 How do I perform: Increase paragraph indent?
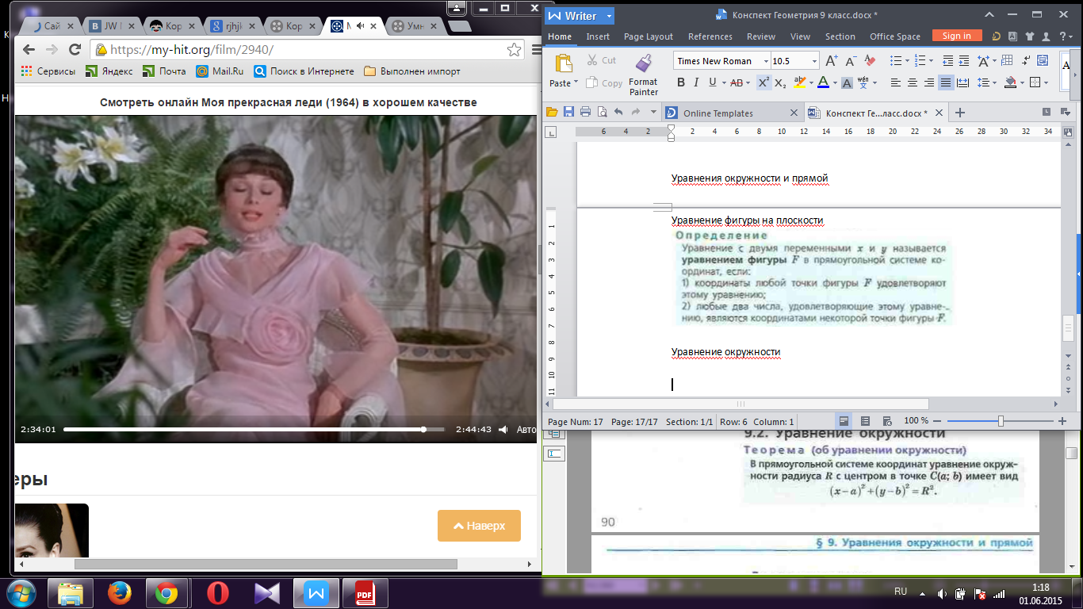tap(962, 61)
